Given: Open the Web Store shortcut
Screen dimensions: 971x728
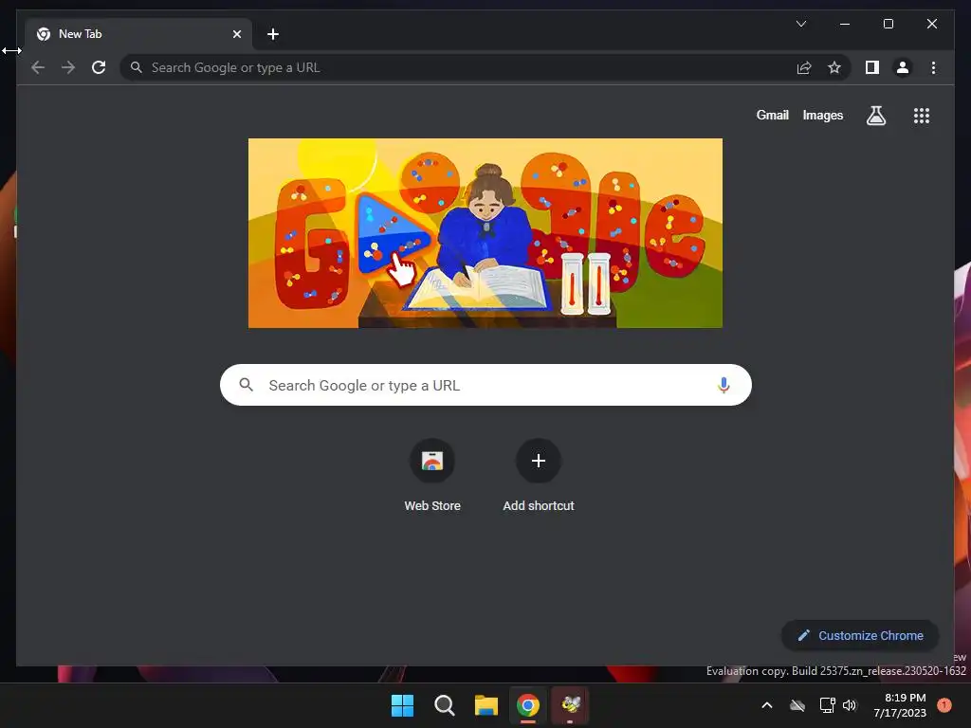Looking at the screenshot, I should click(x=432, y=476).
